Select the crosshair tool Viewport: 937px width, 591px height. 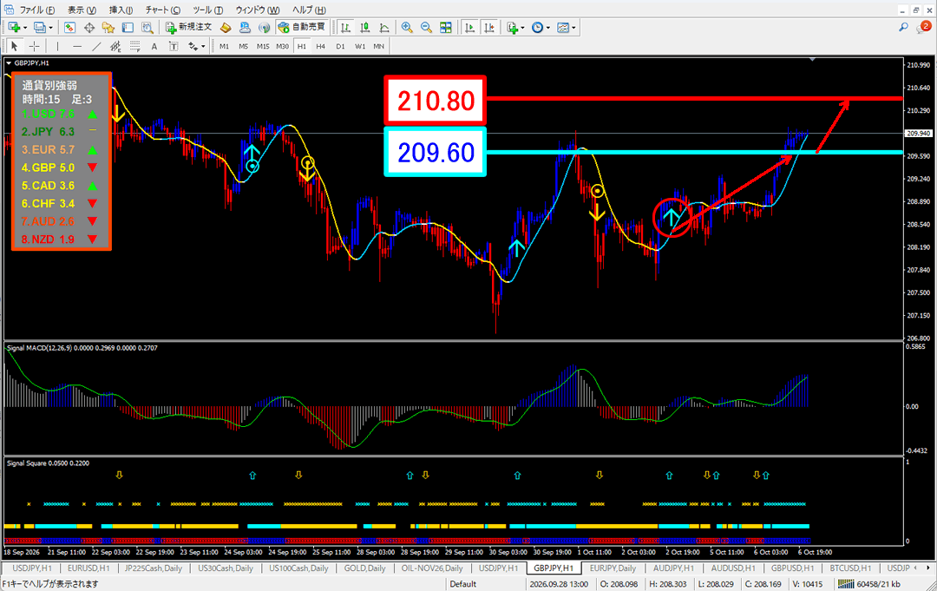(35, 46)
